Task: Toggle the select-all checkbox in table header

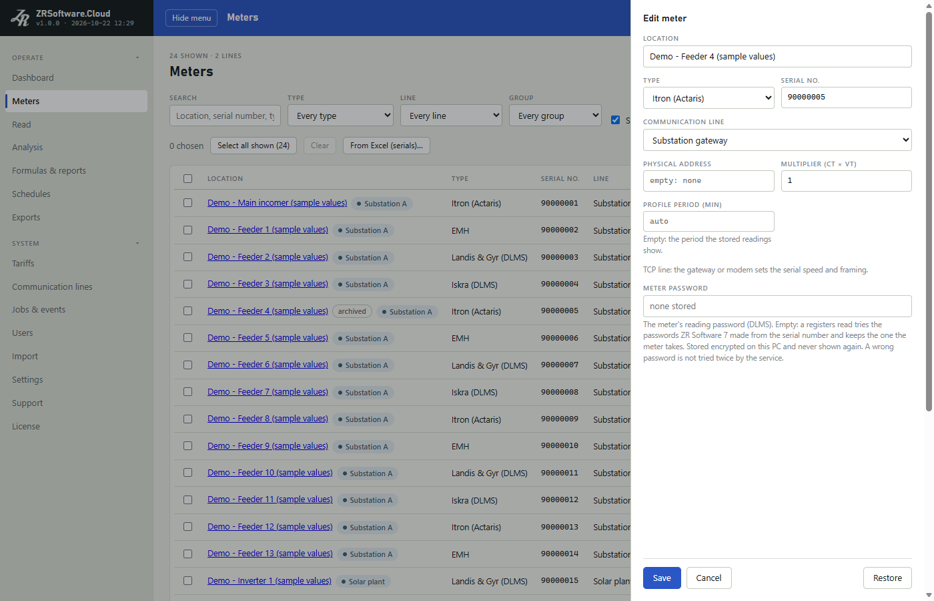Action: pyautogui.click(x=188, y=179)
